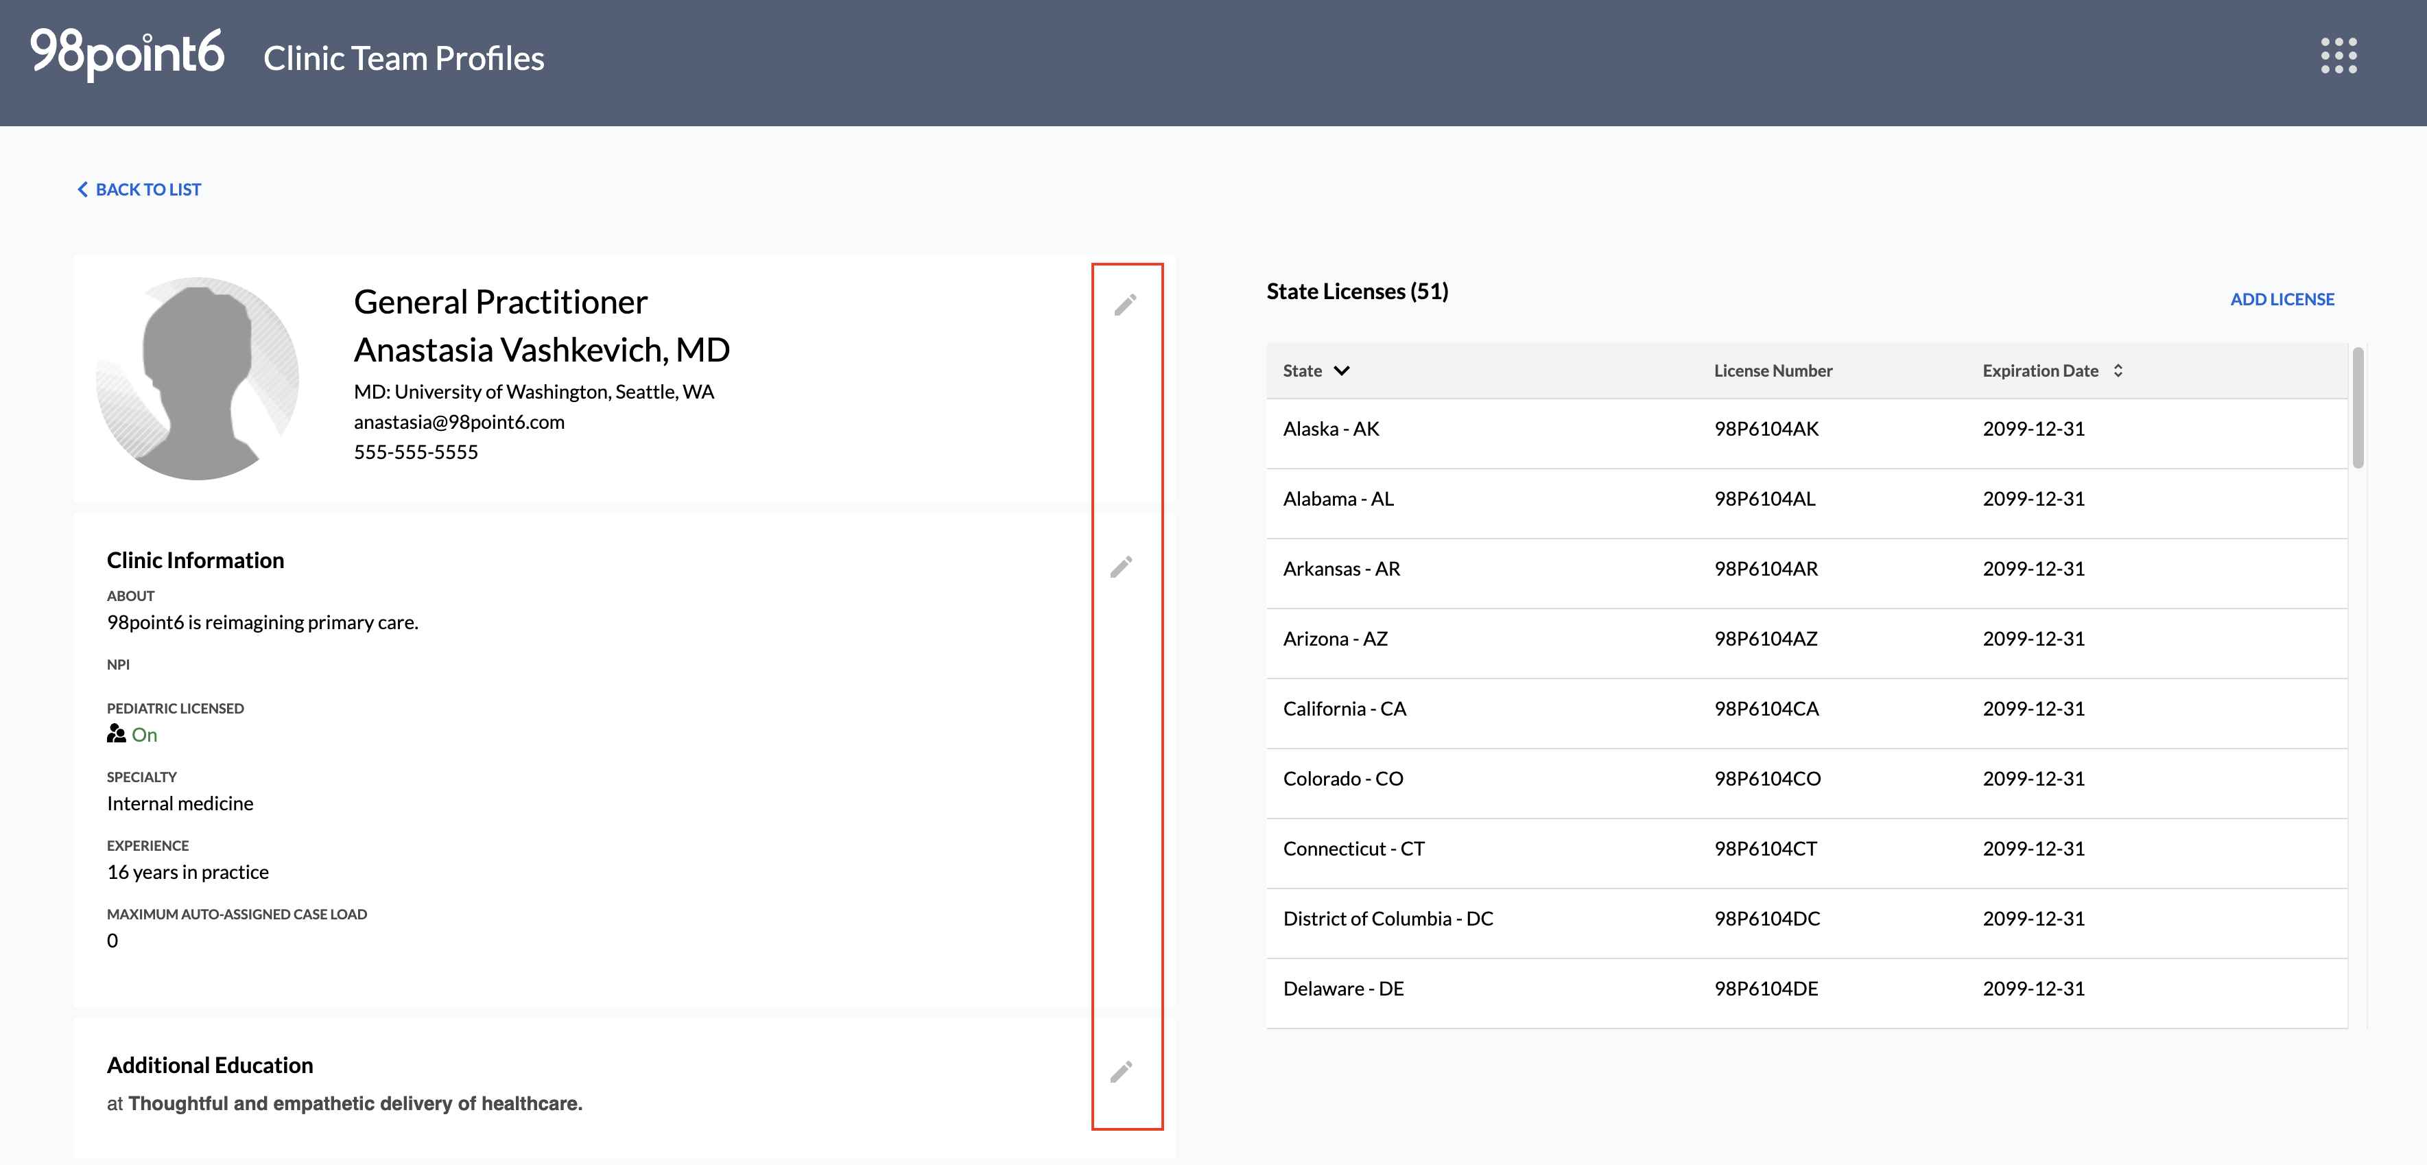Click the License Number column header
The height and width of the screenshot is (1165, 2427).
pos(1773,370)
